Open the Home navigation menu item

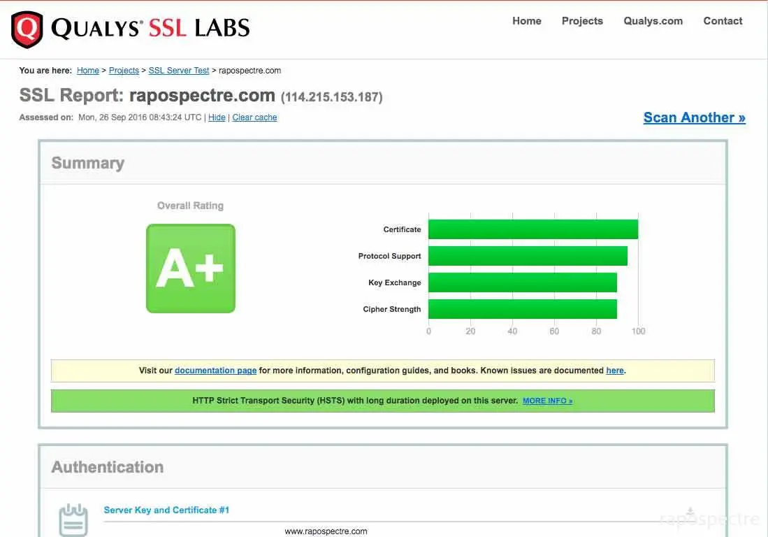point(526,21)
